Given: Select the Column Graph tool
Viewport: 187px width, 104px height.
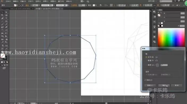Looking at the screenshot, I should pos(6,45).
